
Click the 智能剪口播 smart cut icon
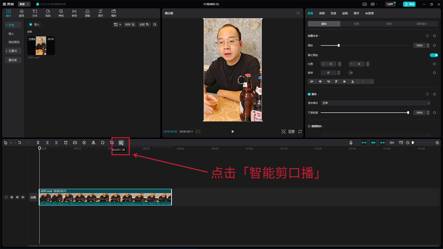[x=121, y=142]
